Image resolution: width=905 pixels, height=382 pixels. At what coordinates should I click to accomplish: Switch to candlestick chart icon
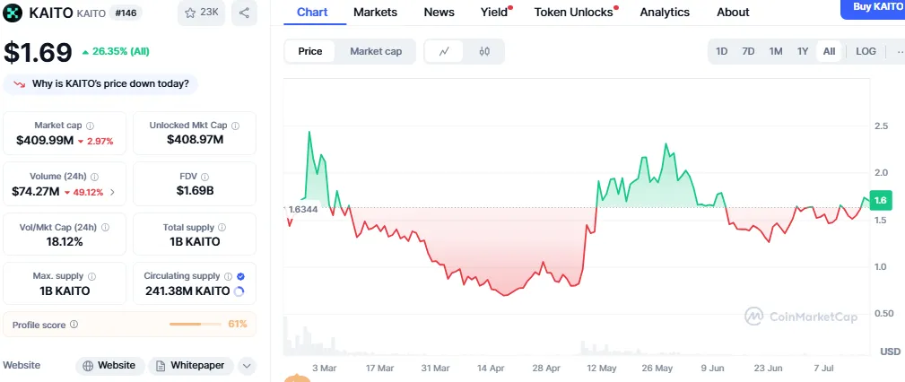(485, 51)
